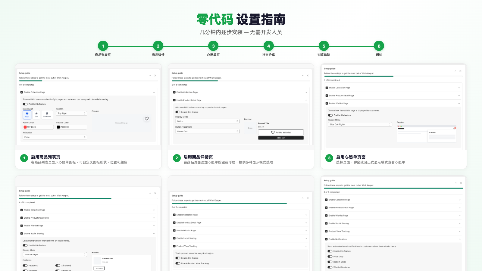Toggle the Price Drop notification switch
Screen dimensions: 482x271
click(x=330, y=257)
